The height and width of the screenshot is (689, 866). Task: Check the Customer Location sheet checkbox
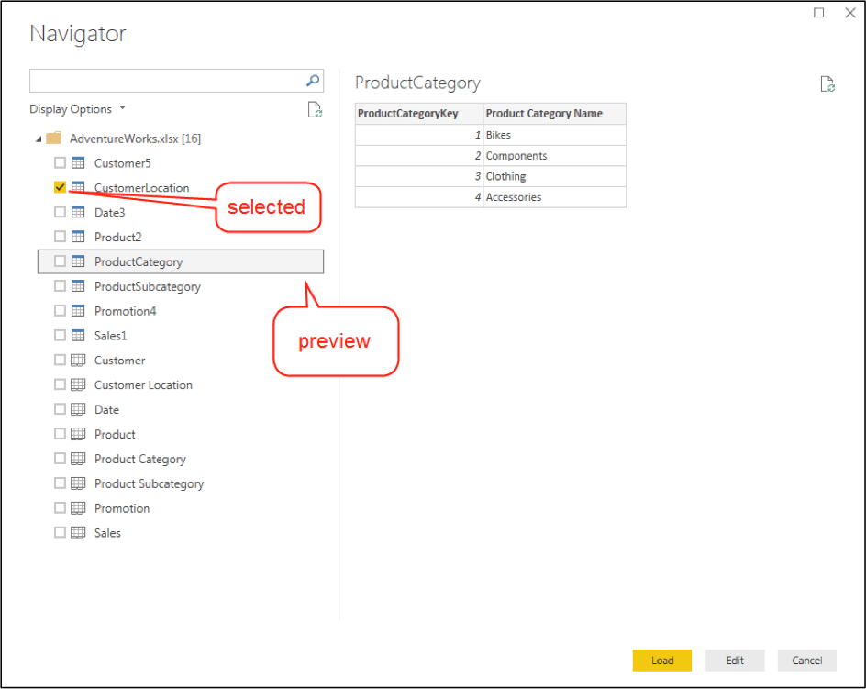(x=60, y=384)
